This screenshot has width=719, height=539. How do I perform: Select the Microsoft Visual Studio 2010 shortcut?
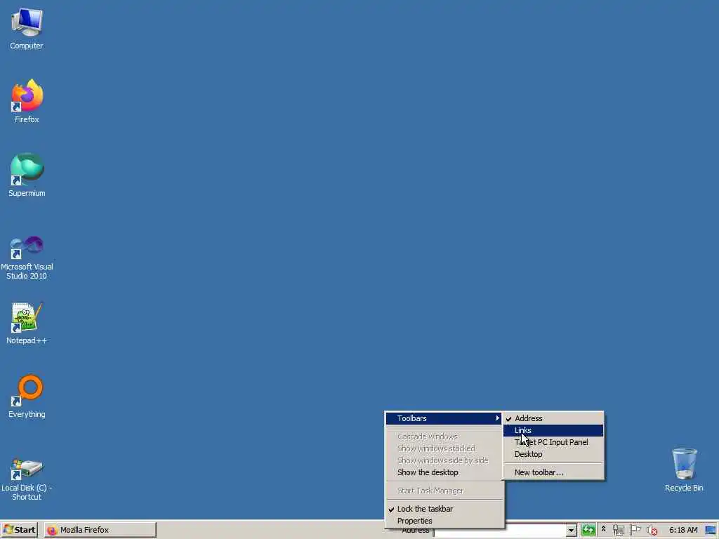27,258
